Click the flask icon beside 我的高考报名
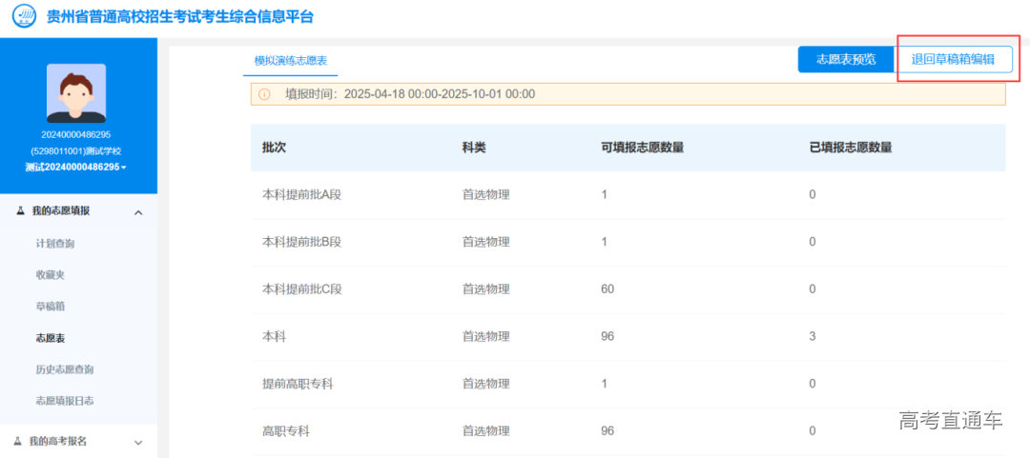The width and height of the screenshot is (1030, 458). tap(18, 441)
